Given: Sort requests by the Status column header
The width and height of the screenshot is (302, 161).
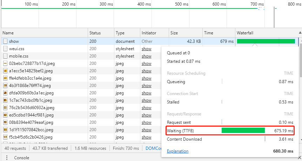Looking at the screenshot, I should (x=95, y=33).
